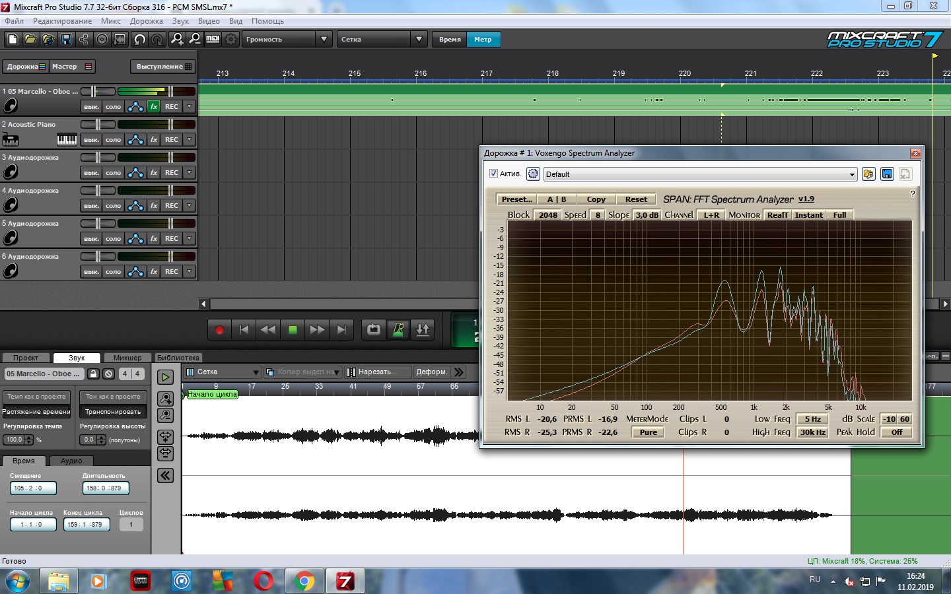
Task: Click the horizontal timeline scrollbar left arrow
Action: [x=203, y=304]
